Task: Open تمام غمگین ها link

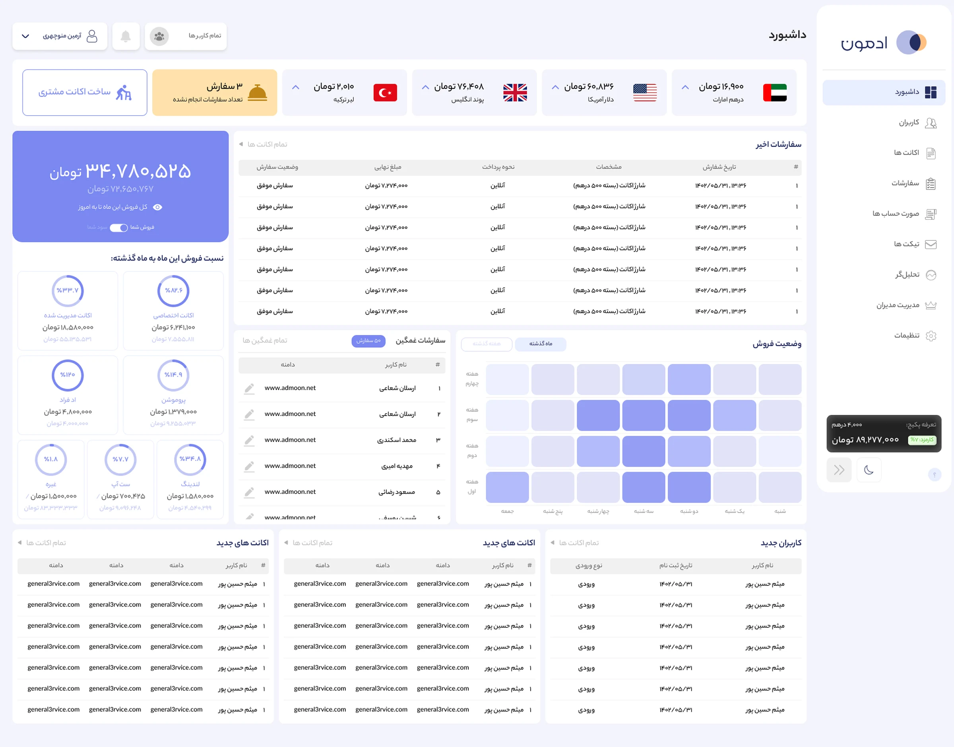Action: pyautogui.click(x=265, y=340)
